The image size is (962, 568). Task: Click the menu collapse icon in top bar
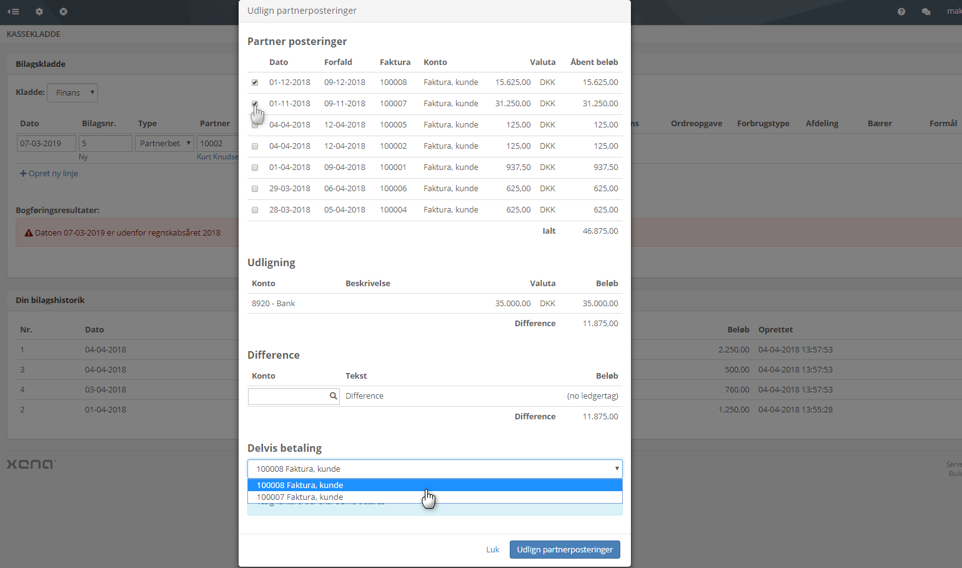click(13, 12)
